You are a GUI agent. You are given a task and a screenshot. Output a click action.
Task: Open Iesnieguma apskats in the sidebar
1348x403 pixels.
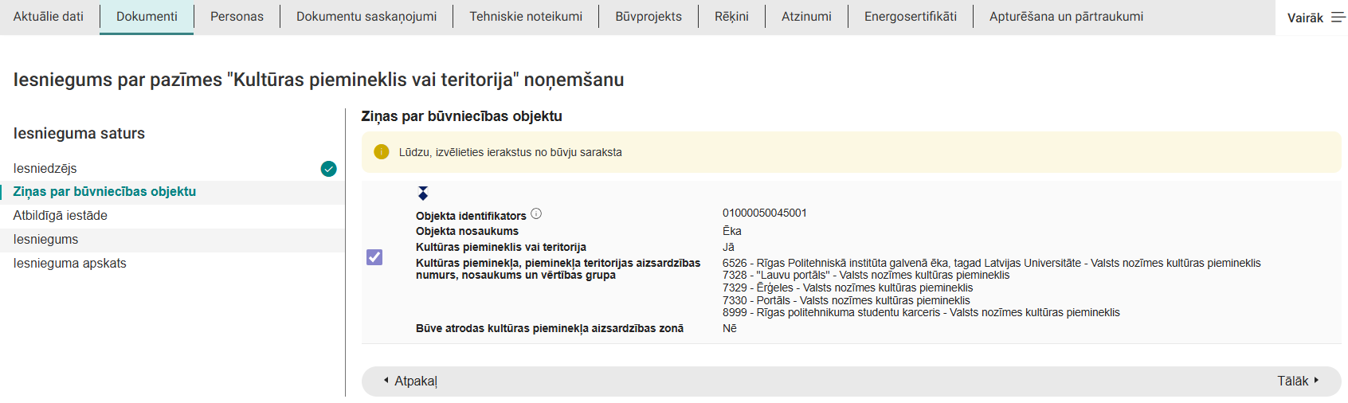click(70, 264)
